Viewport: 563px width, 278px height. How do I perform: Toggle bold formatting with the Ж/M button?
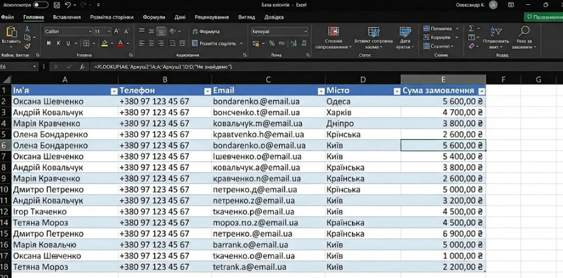click(49, 44)
